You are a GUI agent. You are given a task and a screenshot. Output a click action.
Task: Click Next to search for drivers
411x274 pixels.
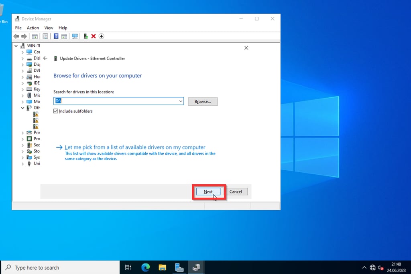(x=208, y=191)
